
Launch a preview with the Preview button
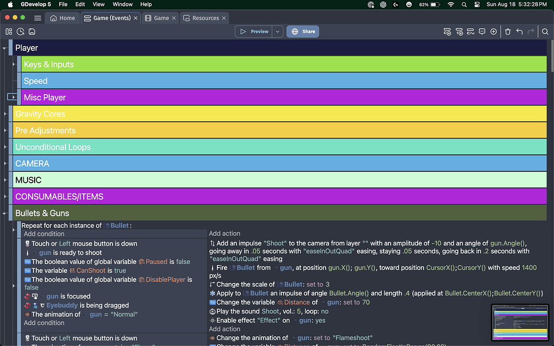255,31
